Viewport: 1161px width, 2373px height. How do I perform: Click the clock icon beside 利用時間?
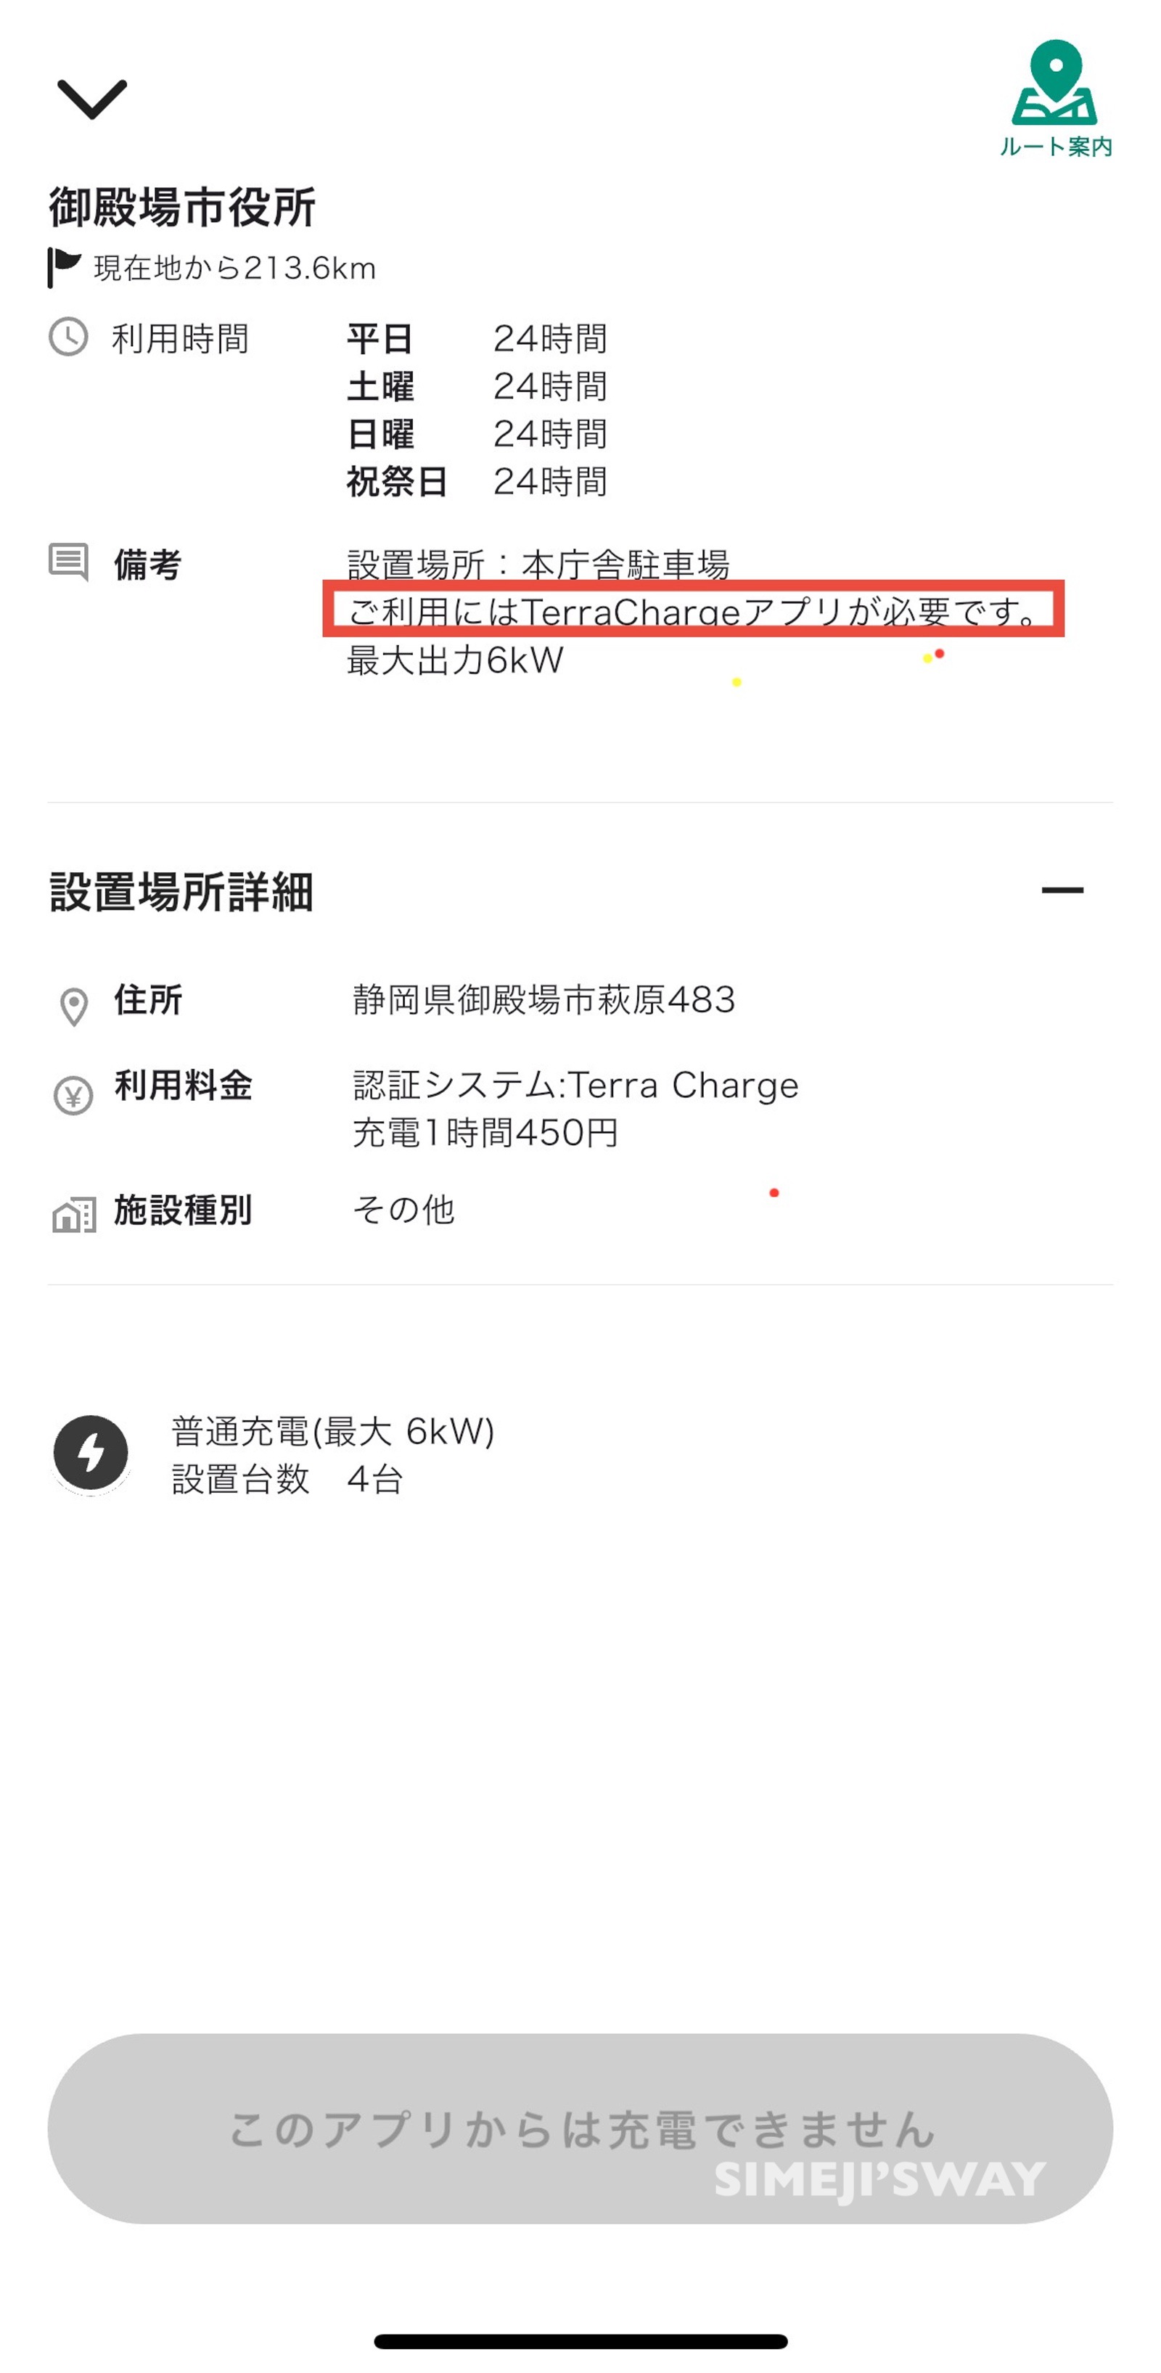[x=68, y=337]
